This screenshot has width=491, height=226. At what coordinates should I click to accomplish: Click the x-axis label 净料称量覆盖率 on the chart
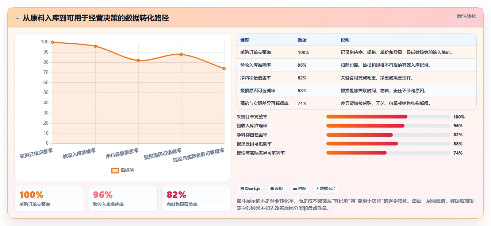click(x=122, y=153)
